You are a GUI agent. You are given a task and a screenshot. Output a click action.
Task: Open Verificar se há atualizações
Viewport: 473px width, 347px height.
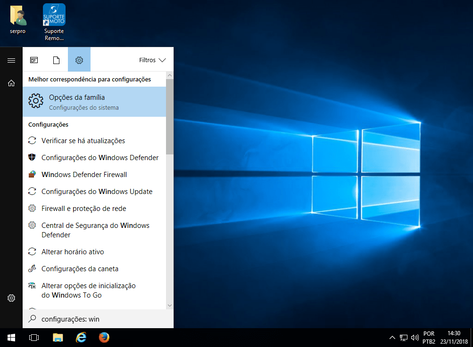[83, 141]
